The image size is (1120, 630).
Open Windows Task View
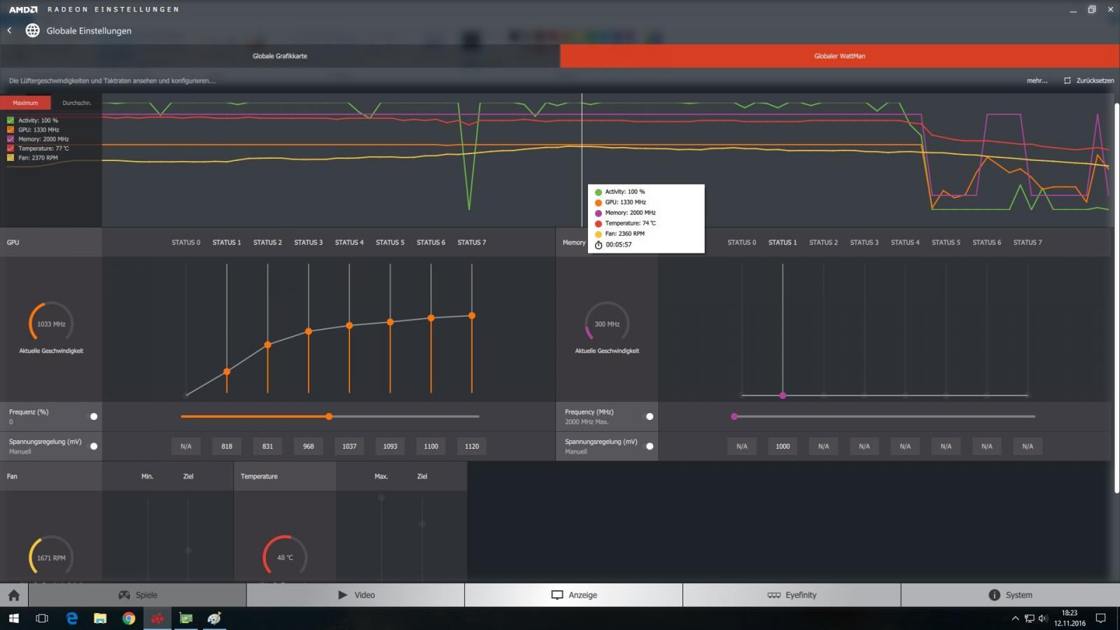pos(42,618)
